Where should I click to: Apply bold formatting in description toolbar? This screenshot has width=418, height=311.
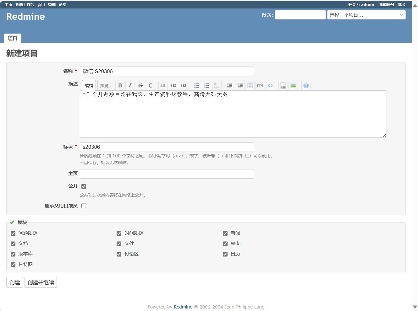tap(120, 85)
